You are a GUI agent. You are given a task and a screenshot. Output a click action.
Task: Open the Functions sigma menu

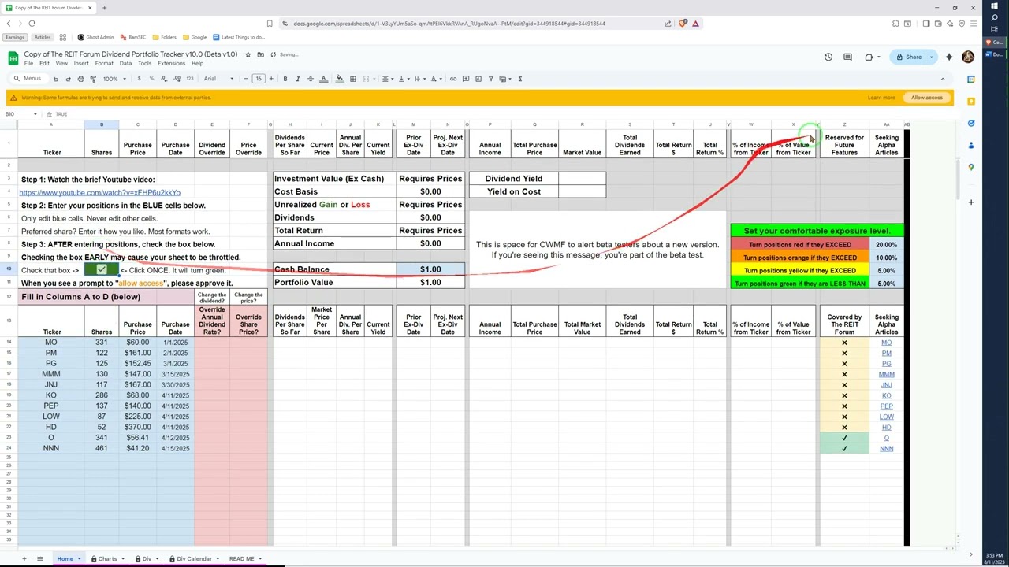click(x=519, y=79)
